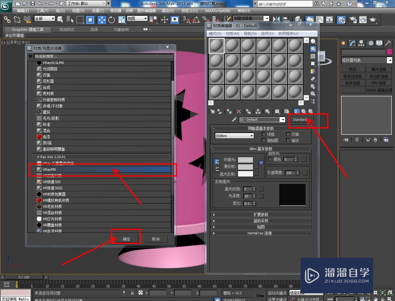Click the Unlink Selection tool
Image resolution: width=395 pixels, height=301 pixels.
click(x=17, y=20)
